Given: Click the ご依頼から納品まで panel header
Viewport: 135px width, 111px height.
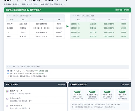Looking at the screenshot, I should coord(100,84).
